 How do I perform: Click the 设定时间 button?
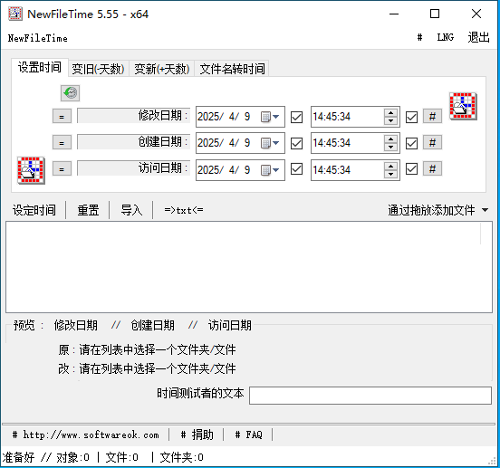(34, 210)
